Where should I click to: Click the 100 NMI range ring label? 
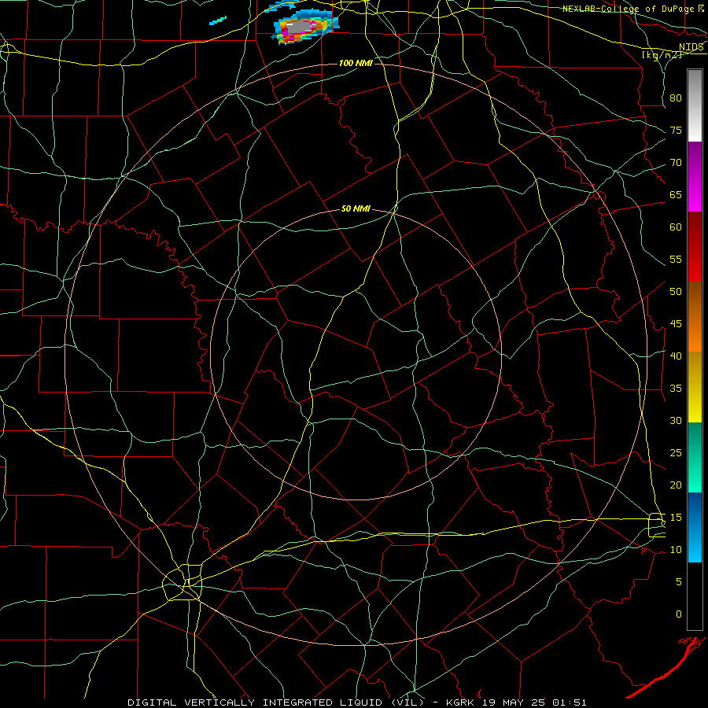(x=356, y=63)
